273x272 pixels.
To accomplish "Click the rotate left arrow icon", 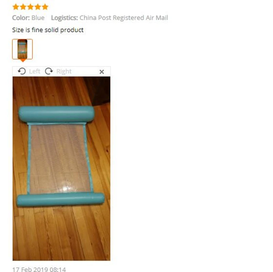I will click(22, 71).
